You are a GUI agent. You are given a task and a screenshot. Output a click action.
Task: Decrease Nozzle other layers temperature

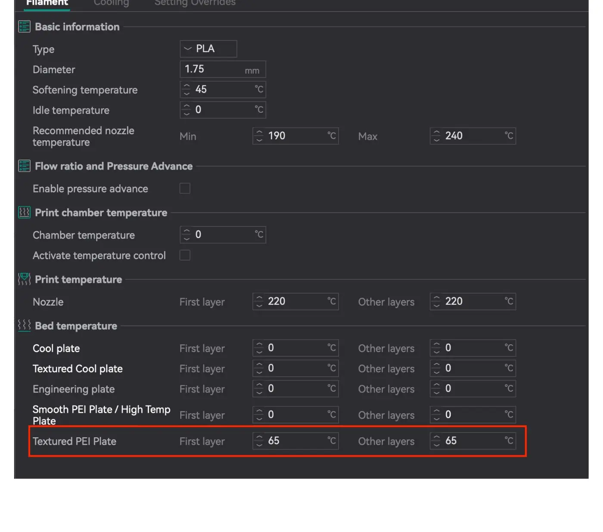[x=437, y=305]
